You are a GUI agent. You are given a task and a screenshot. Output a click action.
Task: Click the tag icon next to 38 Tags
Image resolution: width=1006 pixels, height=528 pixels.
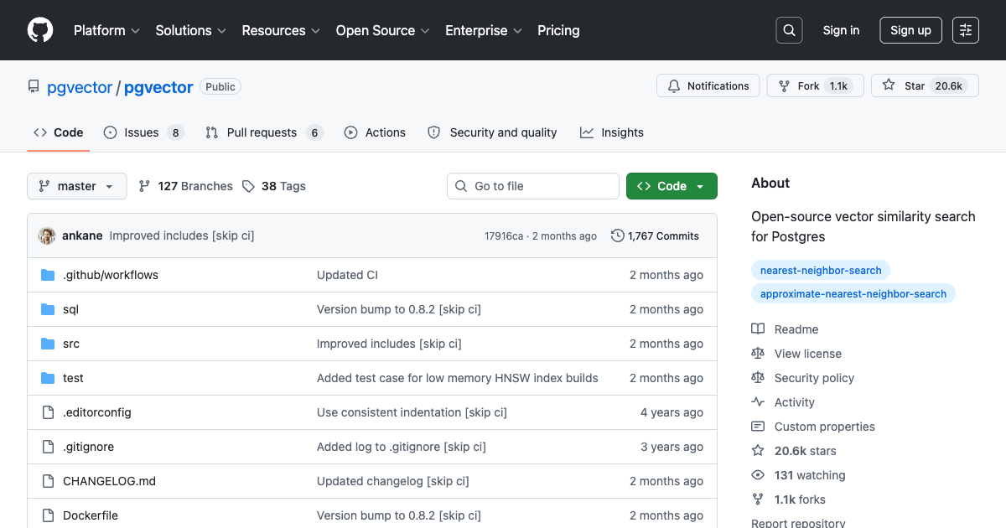[x=248, y=186]
